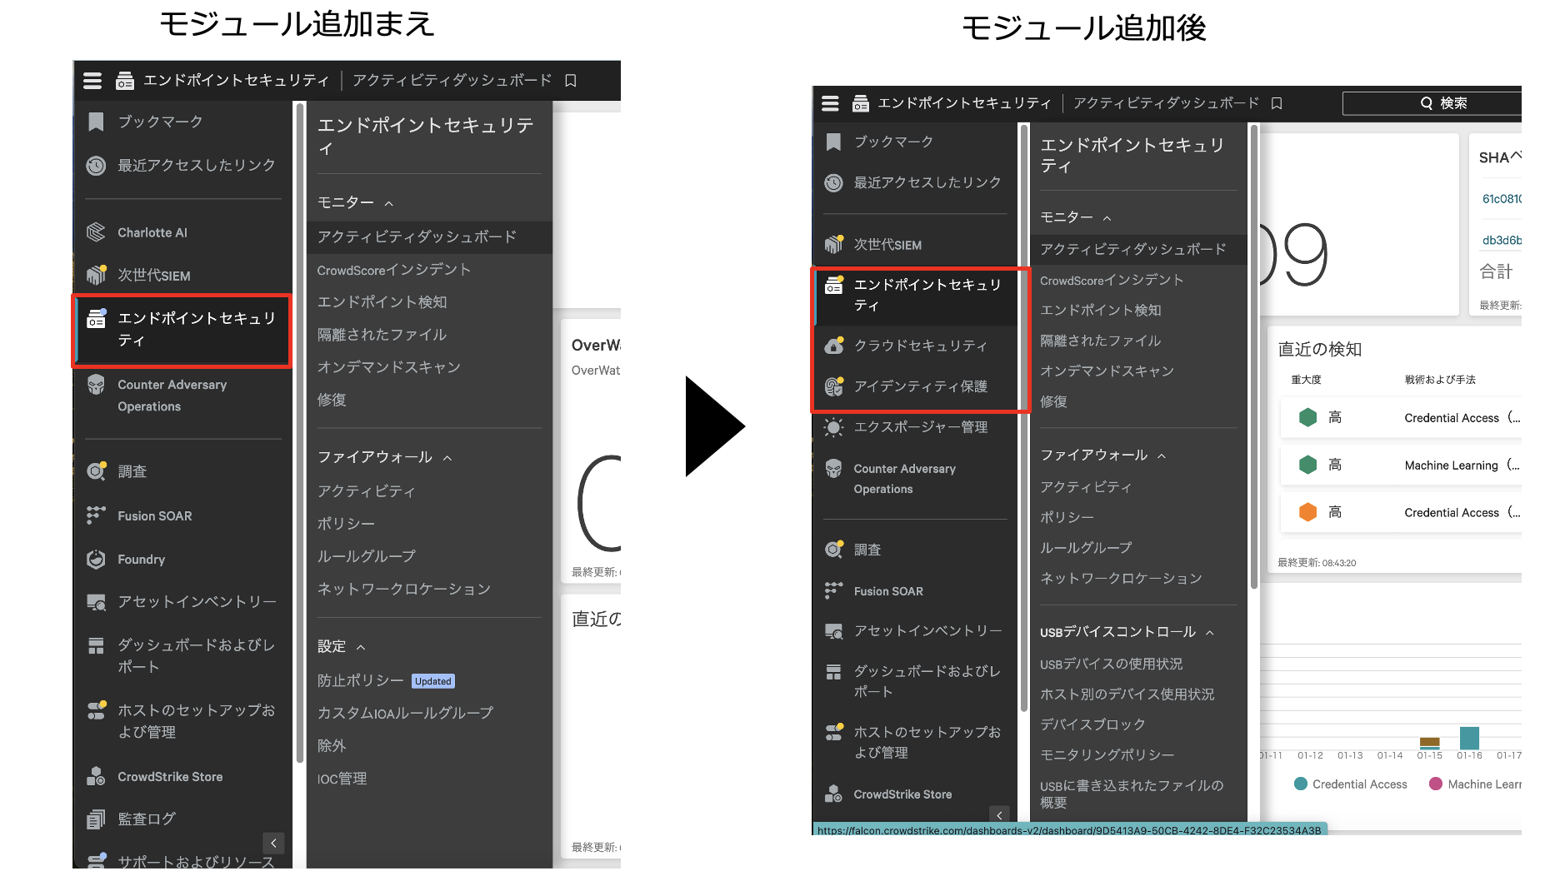Click teal 01-16 bar in chart
This screenshot has width=1555, height=881.
pos(1469,738)
